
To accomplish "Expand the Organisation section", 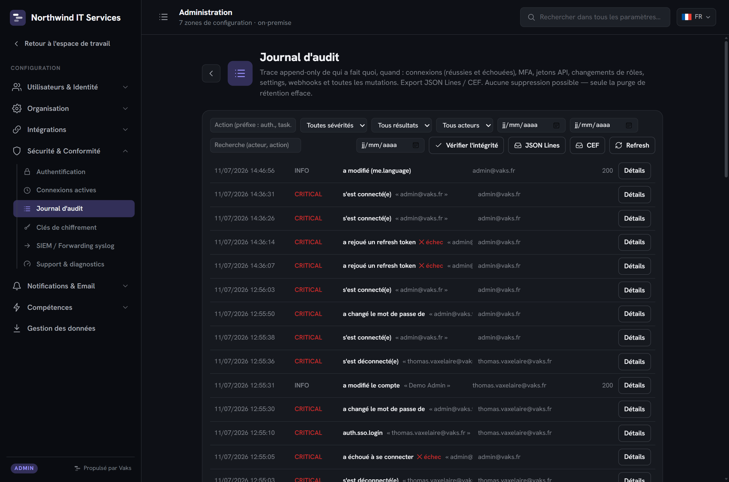I will (125, 108).
